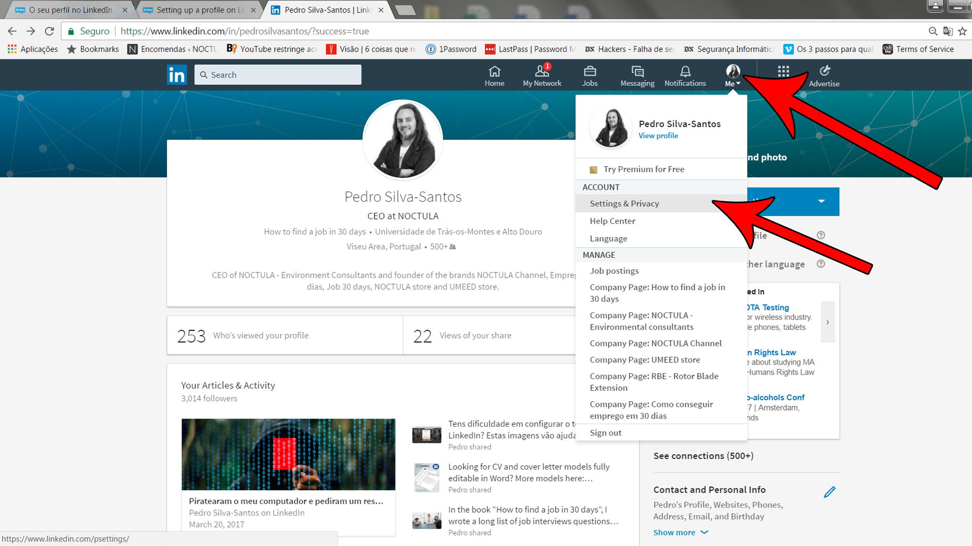Open the LastPass bookmark

530,49
